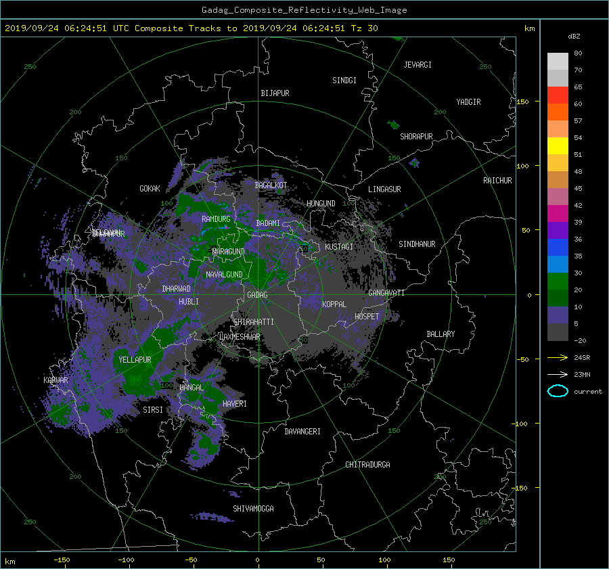Viewport: 609px width, 569px height.
Task: Pick the purple 39–36 dBZ swatch
Action: click(558, 230)
